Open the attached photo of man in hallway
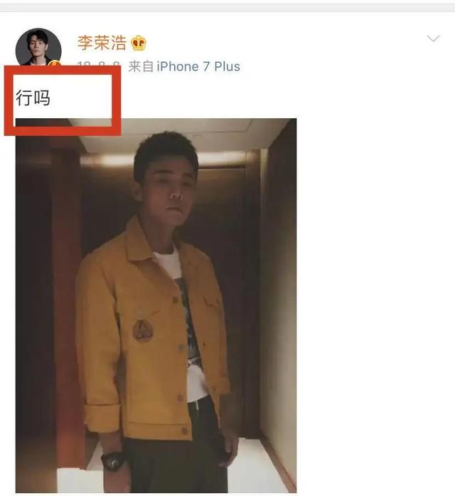 coord(156,305)
